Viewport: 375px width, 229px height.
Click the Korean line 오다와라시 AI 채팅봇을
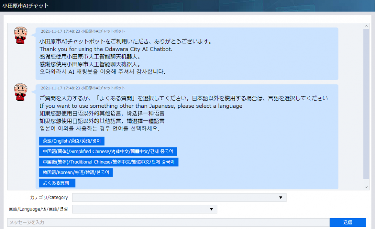(102, 71)
